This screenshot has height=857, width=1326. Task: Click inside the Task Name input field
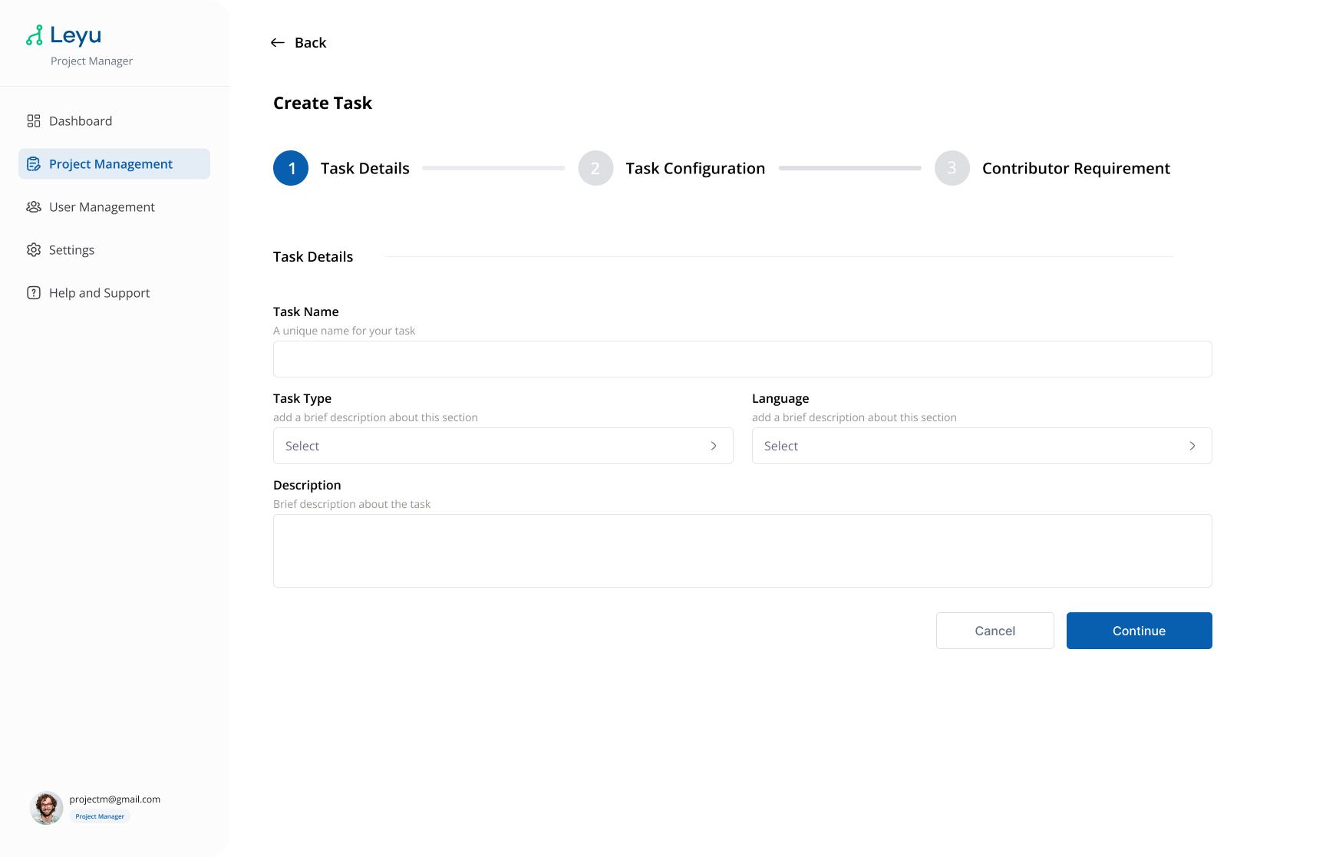click(742, 358)
